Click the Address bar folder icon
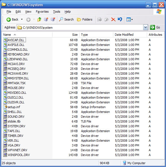The height and width of the screenshot is (167, 166). (x=20, y=28)
